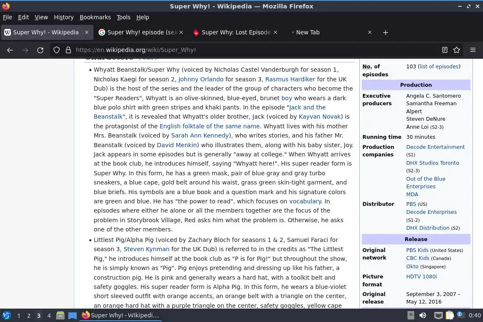
Task: Switch to workspace 4 in taskbar
Action: pos(49,316)
